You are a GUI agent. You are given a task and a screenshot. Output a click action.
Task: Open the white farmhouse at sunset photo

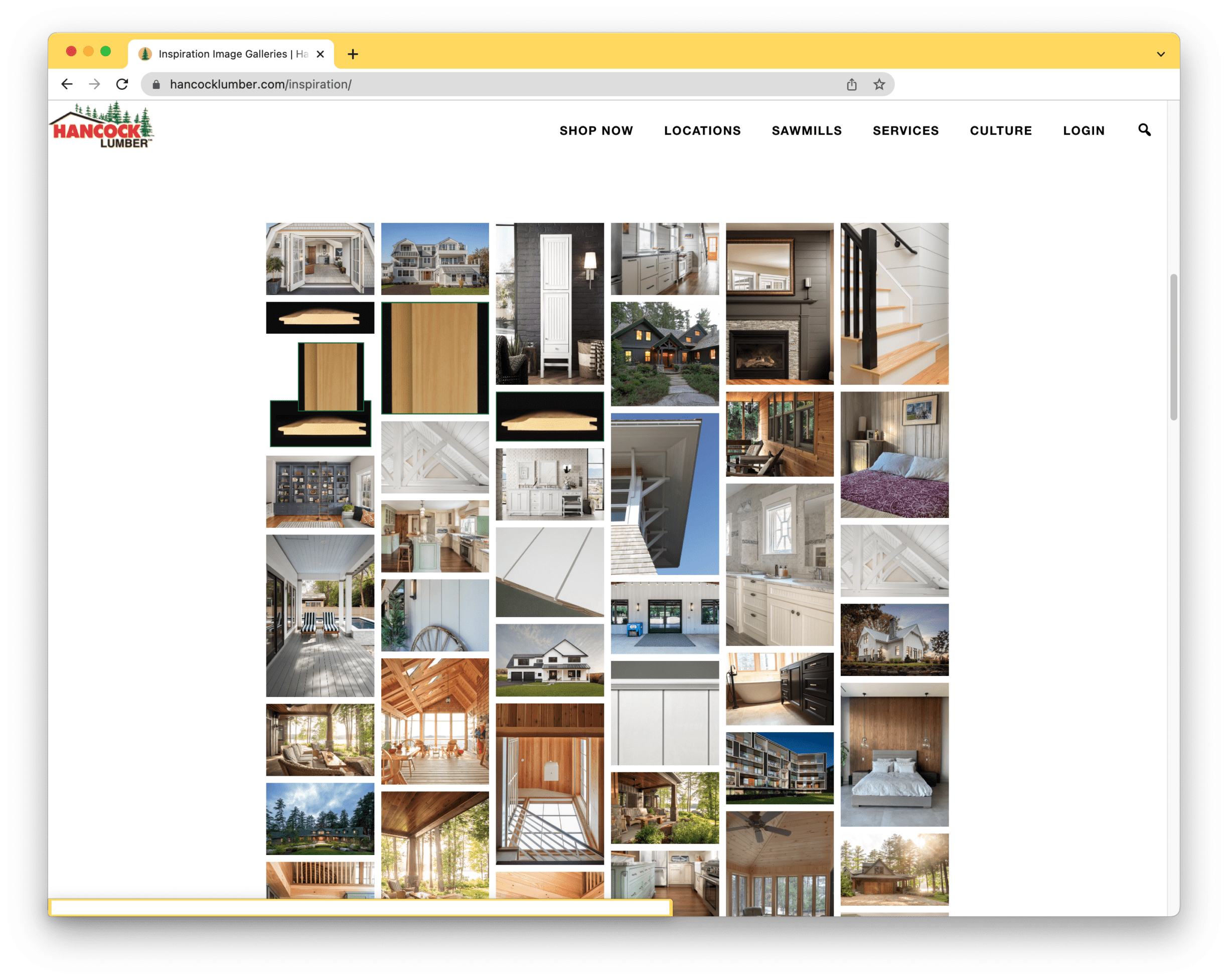tap(894, 639)
